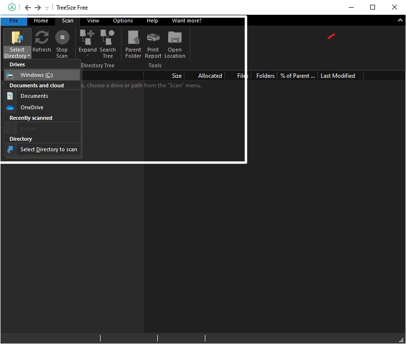Sort by the Last Modified column header
This screenshot has height=344, width=406.
[x=341, y=76]
